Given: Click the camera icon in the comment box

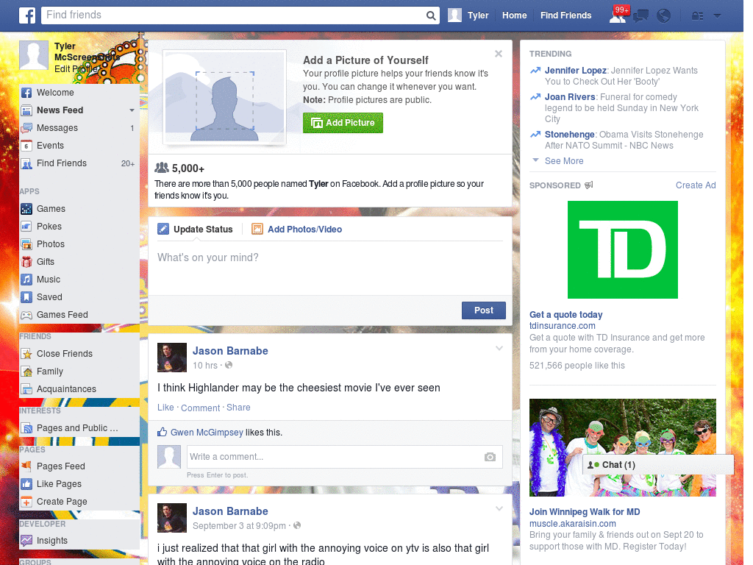Looking at the screenshot, I should (x=490, y=457).
